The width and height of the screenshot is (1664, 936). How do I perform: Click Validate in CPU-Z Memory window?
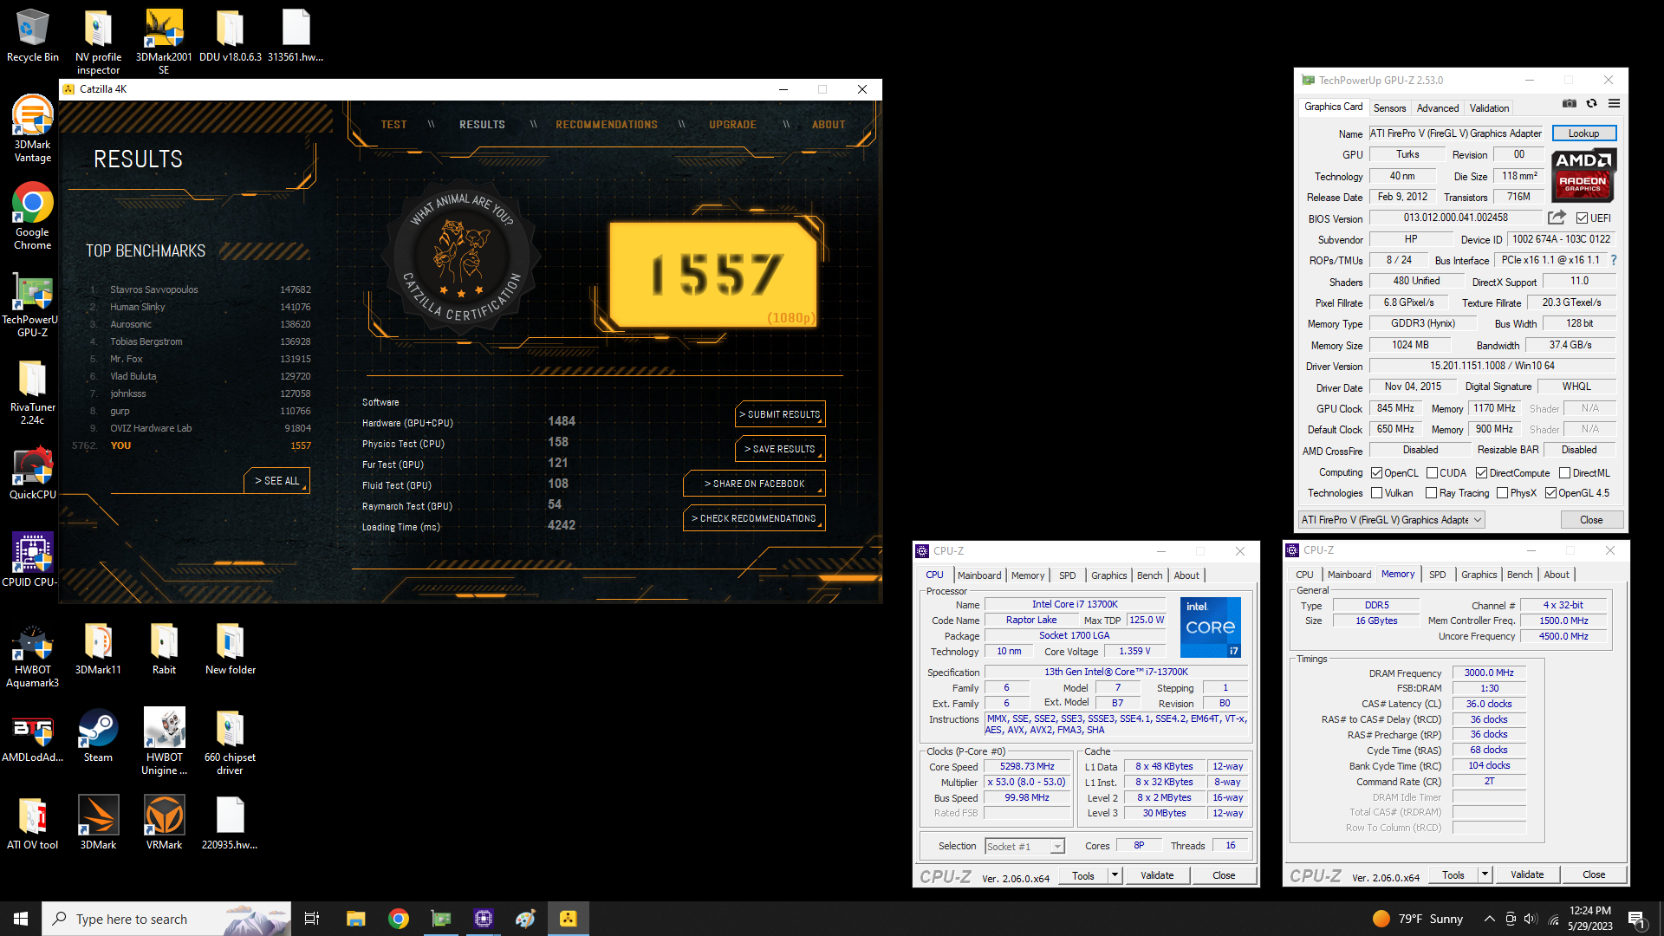click(1527, 874)
